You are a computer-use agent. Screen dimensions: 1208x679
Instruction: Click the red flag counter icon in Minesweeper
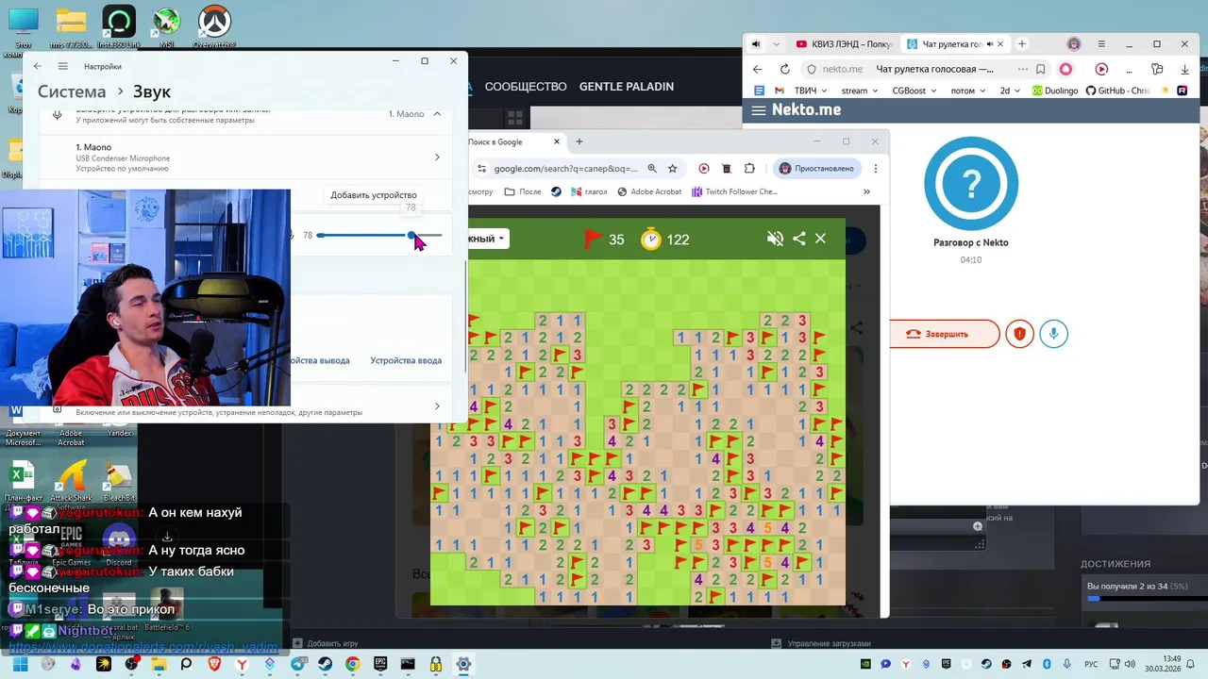click(593, 239)
